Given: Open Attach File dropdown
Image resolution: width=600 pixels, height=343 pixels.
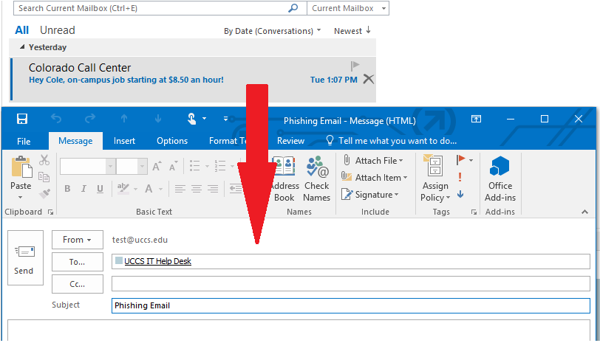Looking at the screenshot, I should 372,160.
